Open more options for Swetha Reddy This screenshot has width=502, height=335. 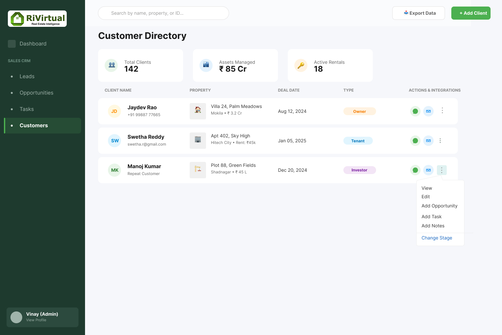(440, 141)
